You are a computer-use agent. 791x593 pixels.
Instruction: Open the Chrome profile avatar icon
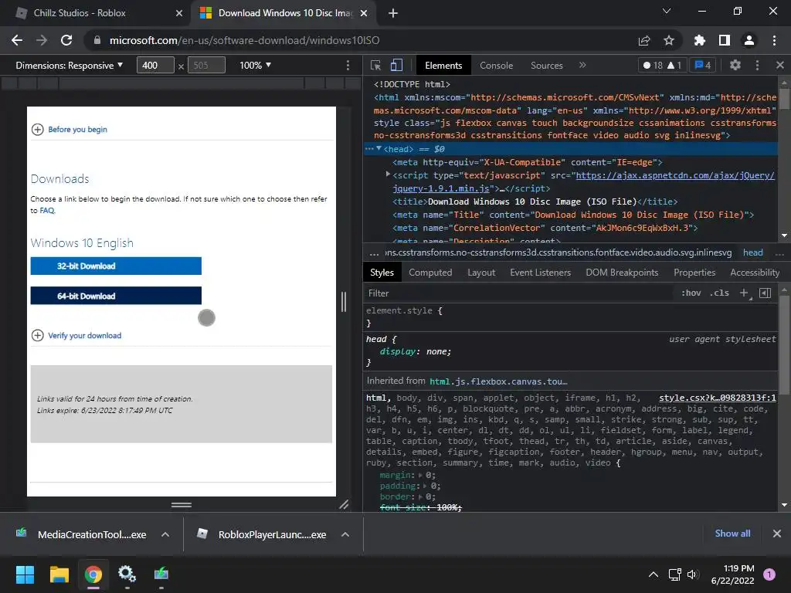[x=749, y=40]
